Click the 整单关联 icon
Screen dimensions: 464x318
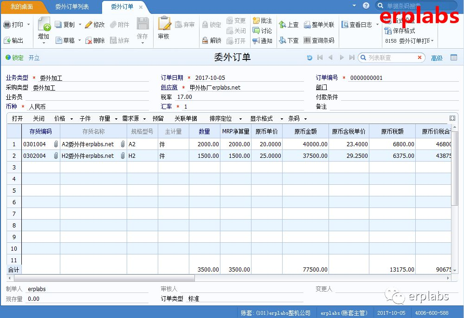[307, 25]
